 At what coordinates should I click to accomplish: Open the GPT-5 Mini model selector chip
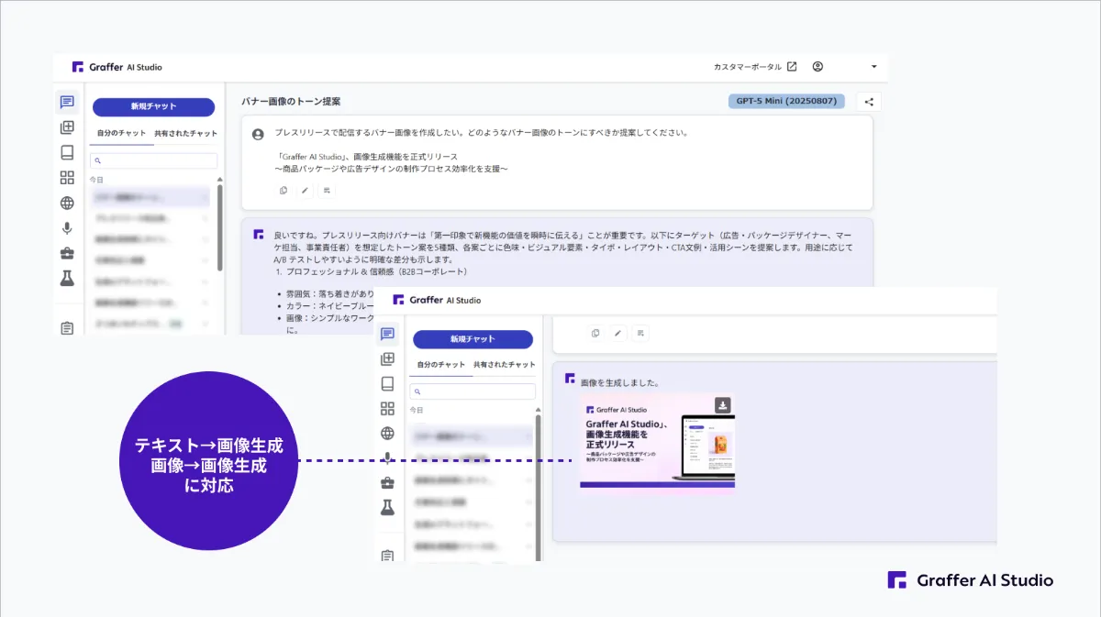click(x=786, y=102)
